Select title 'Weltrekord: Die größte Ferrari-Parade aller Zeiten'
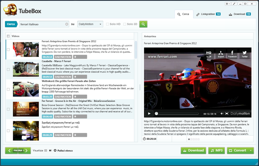Image resolution: width=259 pixels, height=166 pixels. [x=69, y=81]
